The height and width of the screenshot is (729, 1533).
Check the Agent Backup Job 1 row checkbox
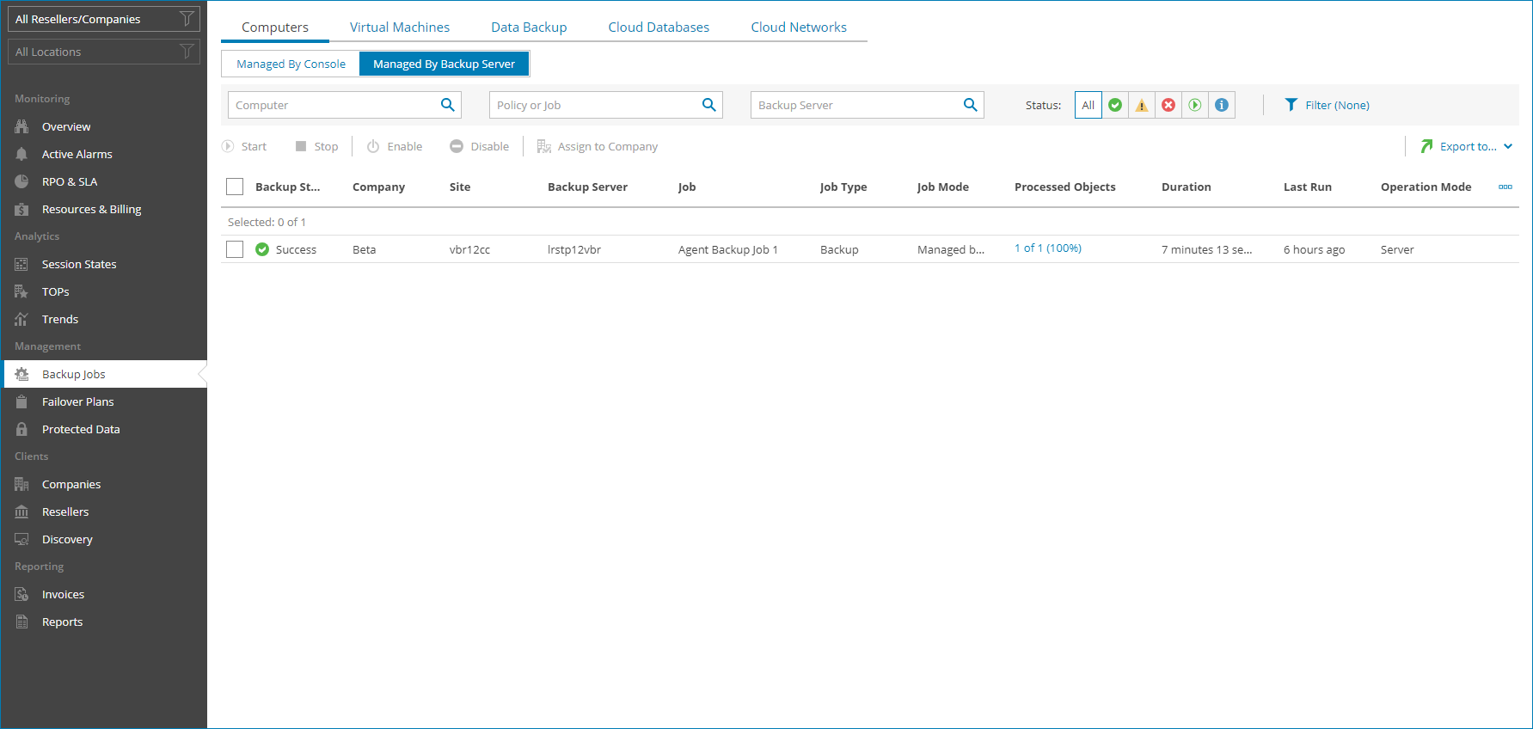[x=235, y=249]
